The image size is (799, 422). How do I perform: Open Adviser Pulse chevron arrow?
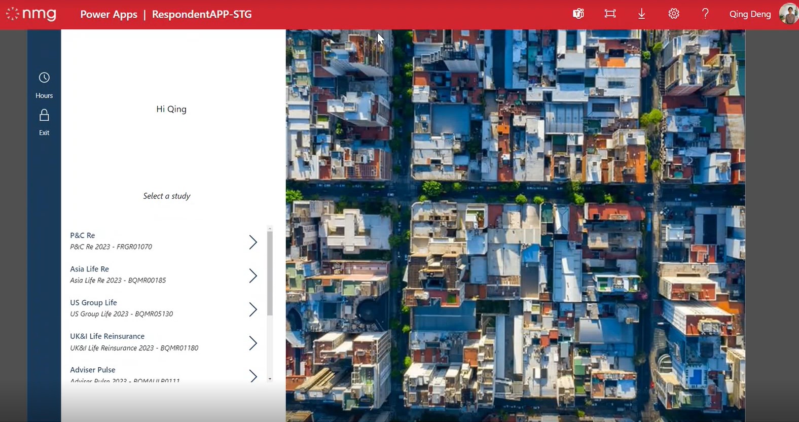coord(253,376)
